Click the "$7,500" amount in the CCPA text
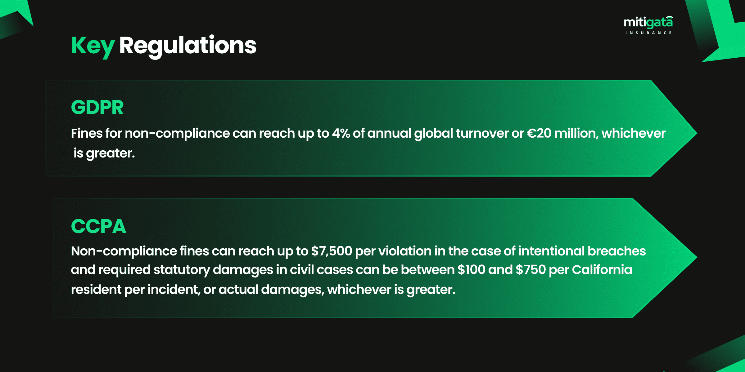This screenshot has height=372, width=745. [332, 251]
